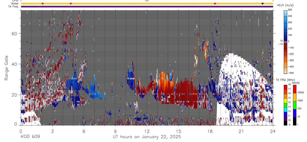Click the red swatch in the NOISE legend
Viewport: 307px width, 142px height.
pos(295,89)
